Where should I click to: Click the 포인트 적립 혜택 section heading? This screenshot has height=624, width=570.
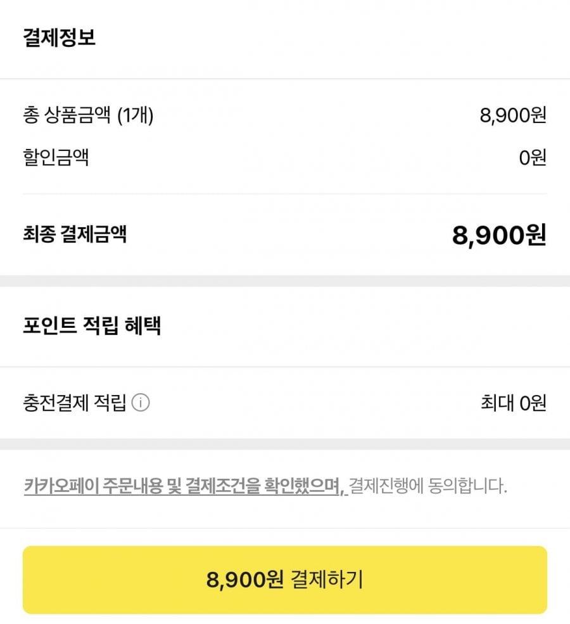92,326
